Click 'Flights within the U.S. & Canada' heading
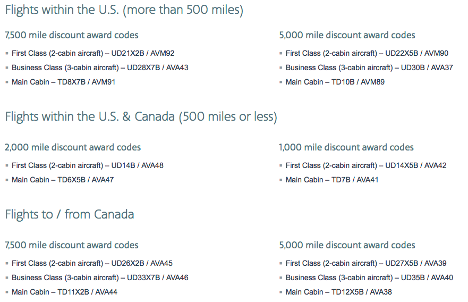This screenshot has width=468, height=302. 141,117
